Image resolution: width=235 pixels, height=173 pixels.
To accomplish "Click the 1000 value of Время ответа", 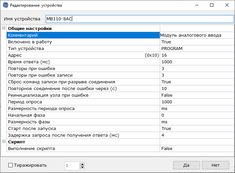I will click(x=197, y=62).
